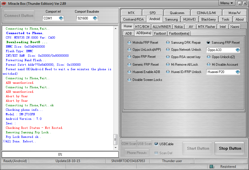Open the Blackberry tab

click(208, 19)
